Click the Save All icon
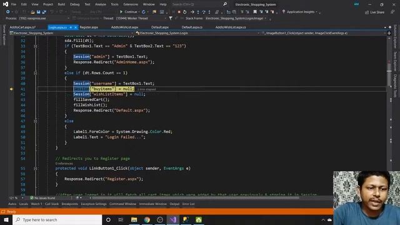This screenshot has height=225, width=400. pos(44,12)
